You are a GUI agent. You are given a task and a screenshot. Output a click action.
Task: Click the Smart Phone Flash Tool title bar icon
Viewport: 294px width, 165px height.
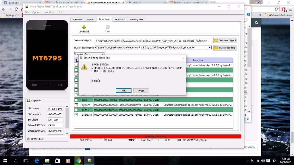[27, 7]
